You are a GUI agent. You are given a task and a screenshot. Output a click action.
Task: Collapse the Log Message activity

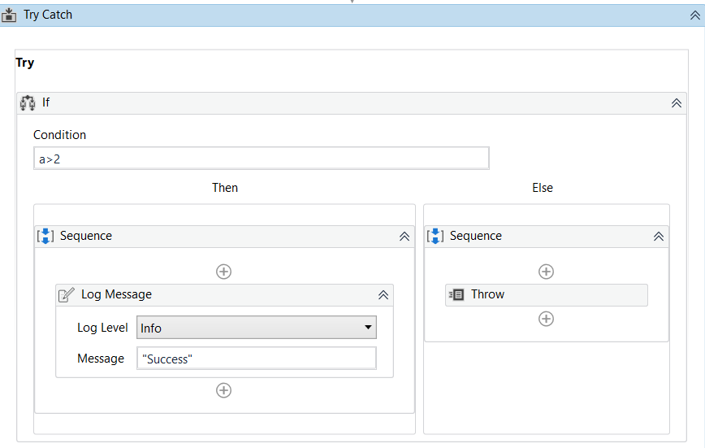click(383, 295)
